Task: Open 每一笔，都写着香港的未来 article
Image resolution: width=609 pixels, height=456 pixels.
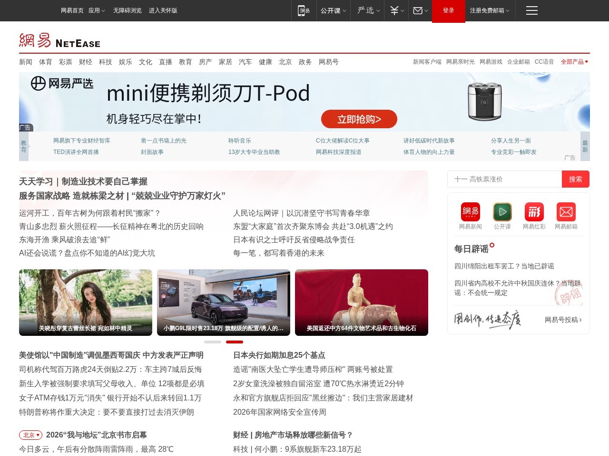Action: (279, 253)
